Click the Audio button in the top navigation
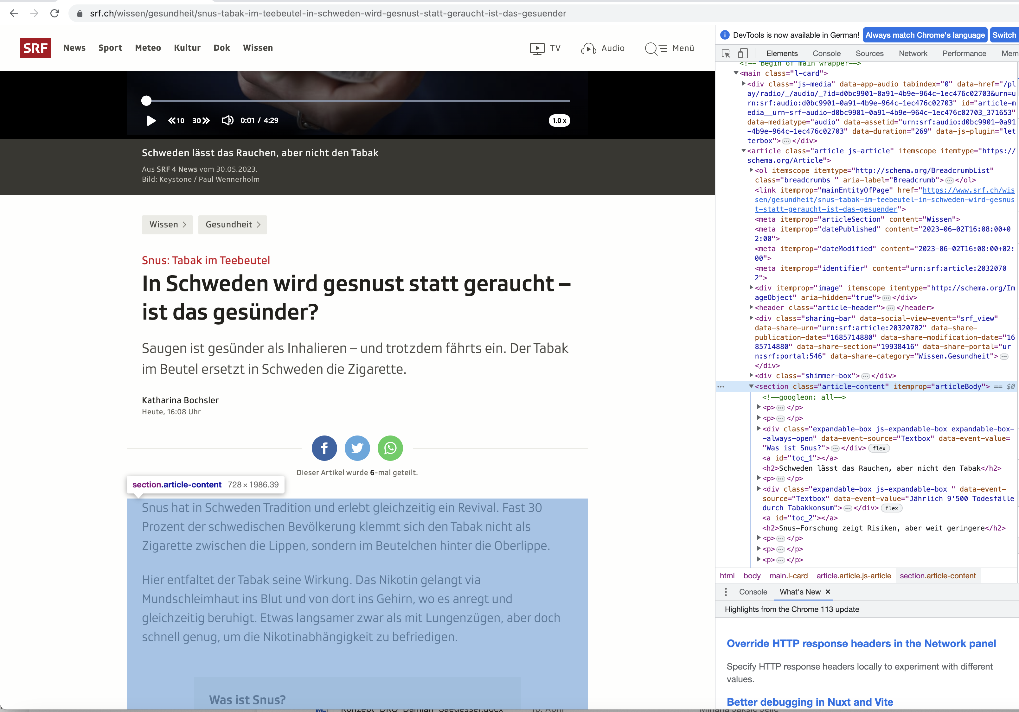This screenshot has height=712, width=1019. (x=603, y=48)
